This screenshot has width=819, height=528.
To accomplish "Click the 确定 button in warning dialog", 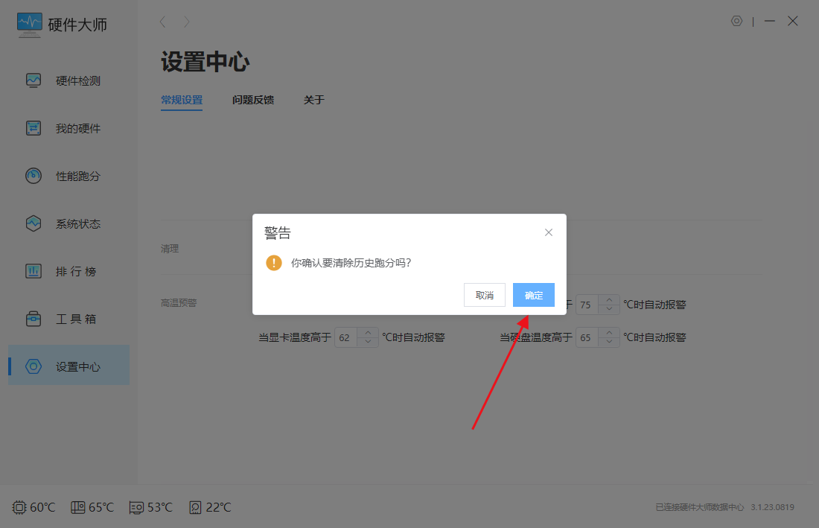I will pyautogui.click(x=533, y=295).
